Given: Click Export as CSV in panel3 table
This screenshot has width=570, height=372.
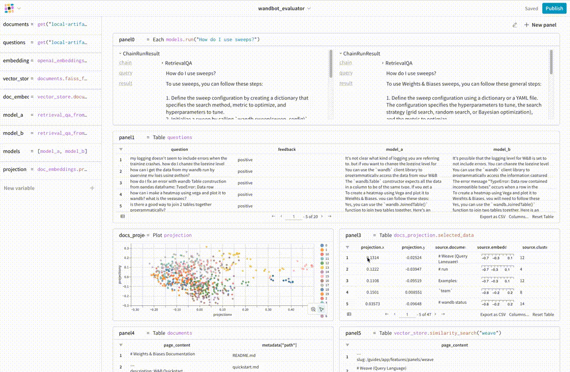Looking at the screenshot, I should tap(492, 314).
